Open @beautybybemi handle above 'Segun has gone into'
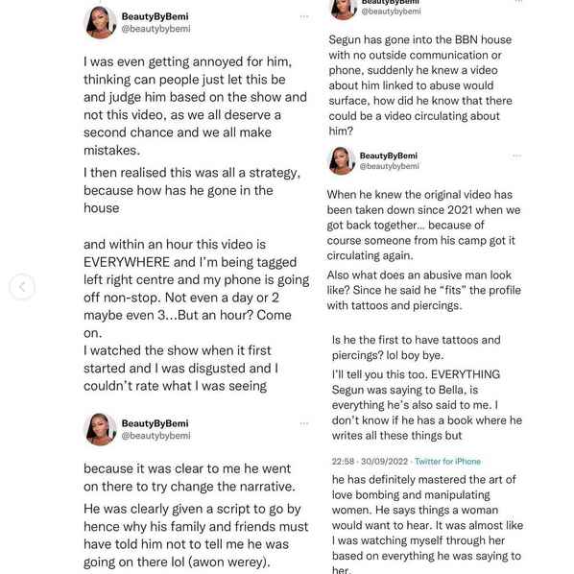Viewport: 574px width, 574px height. (391, 12)
